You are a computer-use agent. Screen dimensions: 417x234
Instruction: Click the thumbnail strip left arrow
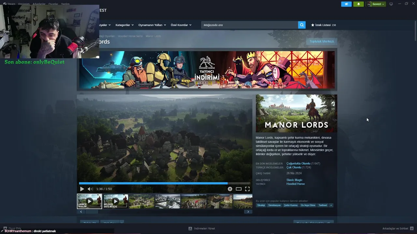tap(81, 212)
